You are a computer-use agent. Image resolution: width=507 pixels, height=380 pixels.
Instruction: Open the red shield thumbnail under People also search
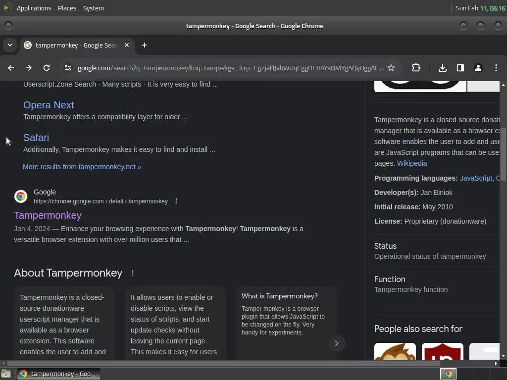coord(442,351)
